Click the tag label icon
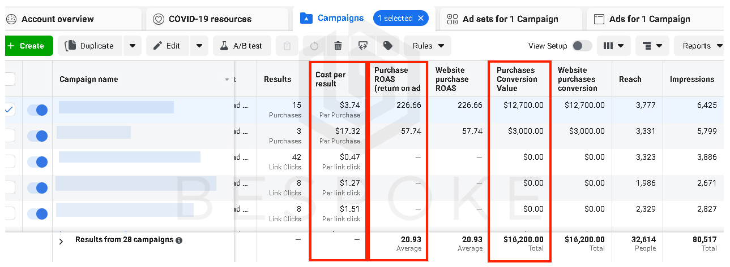730x267 pixels. [388, 46]
